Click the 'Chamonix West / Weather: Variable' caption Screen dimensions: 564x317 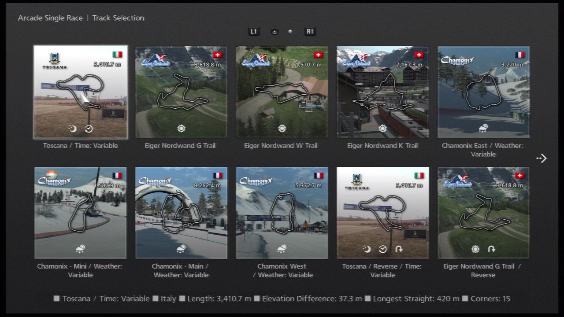[282, 270]
